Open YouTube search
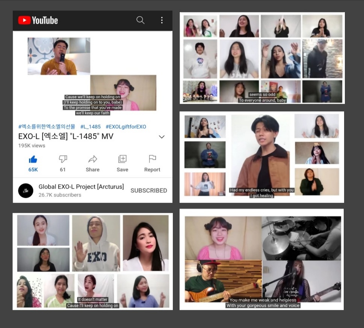The width and height of the screenshot is (364, 328). point(140,20)
